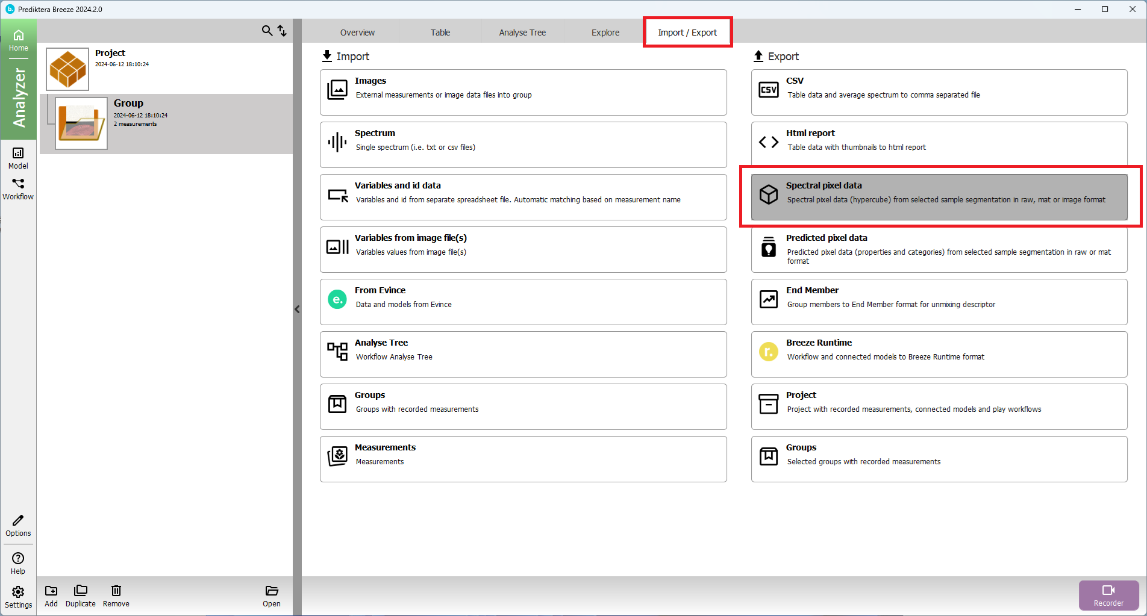The height and width of the screenshot is (616, 1147).
Task: Collapse the left panel with arrow handle
Action: pos(297,309)
